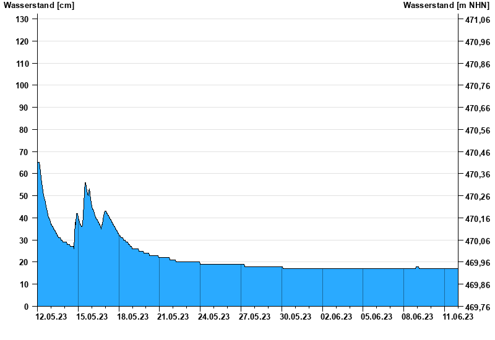Viewport: 495px width, 340px height.
Task: Click the Wasserstand [m NHN] axis title
Action: [446, 5]
